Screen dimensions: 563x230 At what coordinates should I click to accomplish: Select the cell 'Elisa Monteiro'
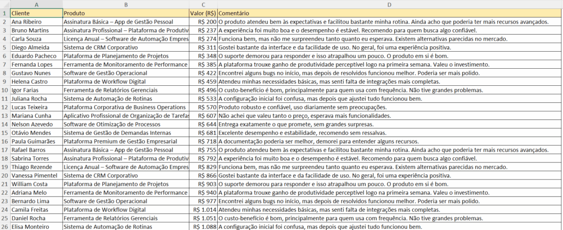(37, 227)
